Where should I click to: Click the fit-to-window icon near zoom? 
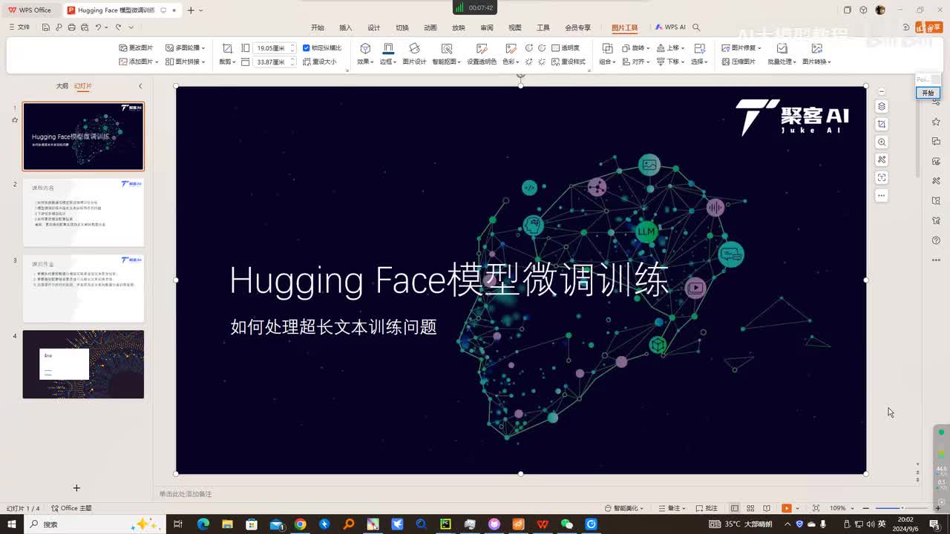816,508
